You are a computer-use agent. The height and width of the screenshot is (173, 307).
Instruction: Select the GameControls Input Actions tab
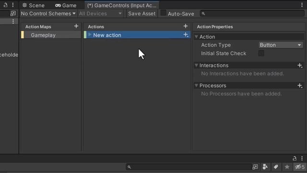point(122,5)
